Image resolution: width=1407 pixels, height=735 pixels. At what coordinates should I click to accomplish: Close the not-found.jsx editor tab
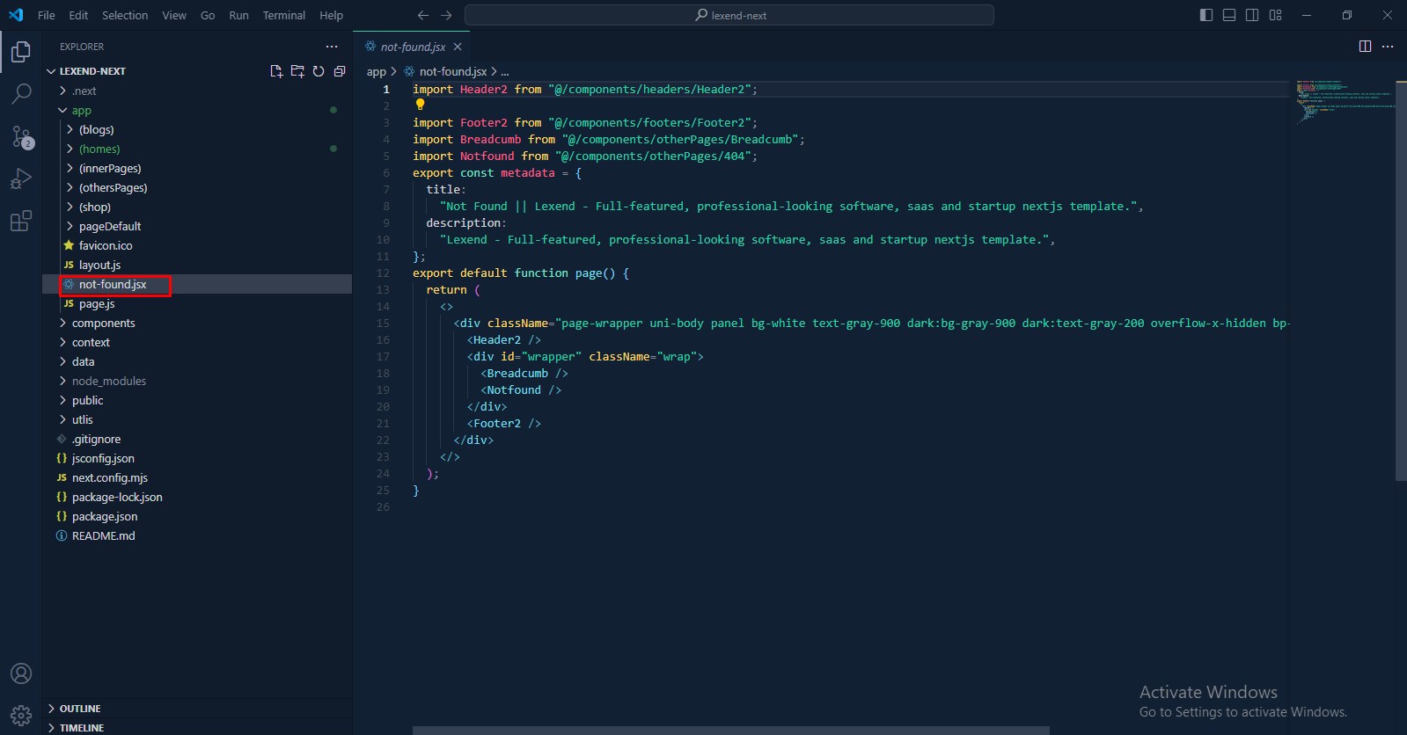pos(458,47)
